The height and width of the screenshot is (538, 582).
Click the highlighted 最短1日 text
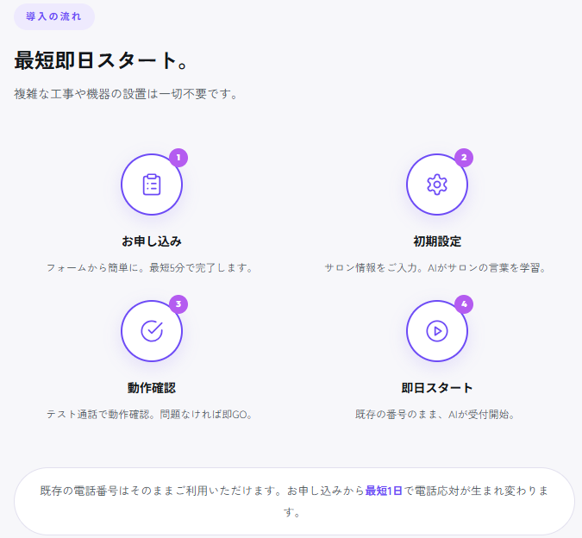coord(384,491)
